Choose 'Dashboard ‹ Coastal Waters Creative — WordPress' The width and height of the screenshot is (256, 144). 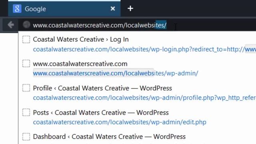109,137
